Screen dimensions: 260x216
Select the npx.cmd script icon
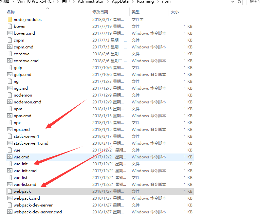click(x=10, y=130)
